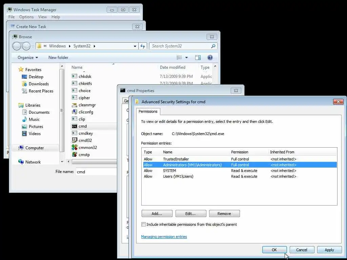Click the cliconfg icon
Viewport: 347px width, 260px height.
pyautogui.click(x=74, y=112)
